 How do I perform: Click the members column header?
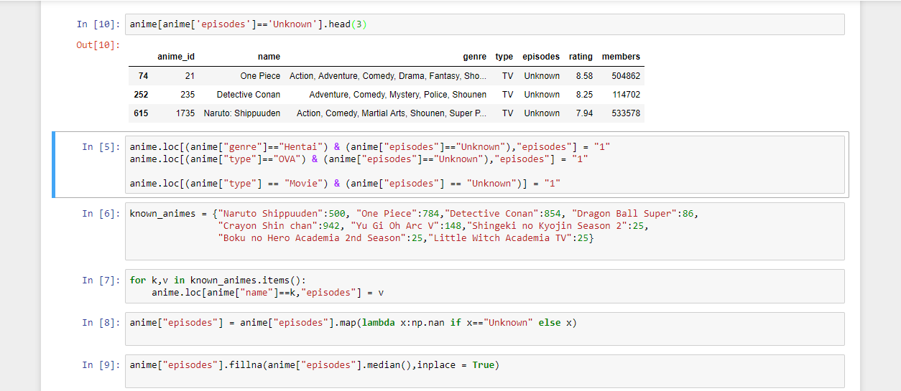click(x=621, y=57)
